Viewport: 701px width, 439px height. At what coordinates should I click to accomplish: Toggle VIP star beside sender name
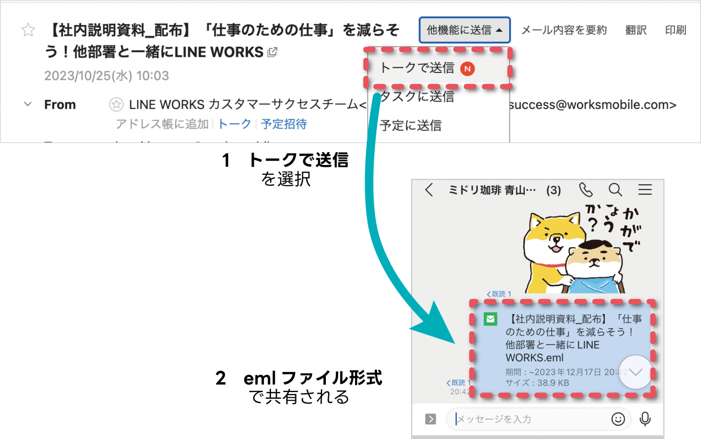(116, 105)
